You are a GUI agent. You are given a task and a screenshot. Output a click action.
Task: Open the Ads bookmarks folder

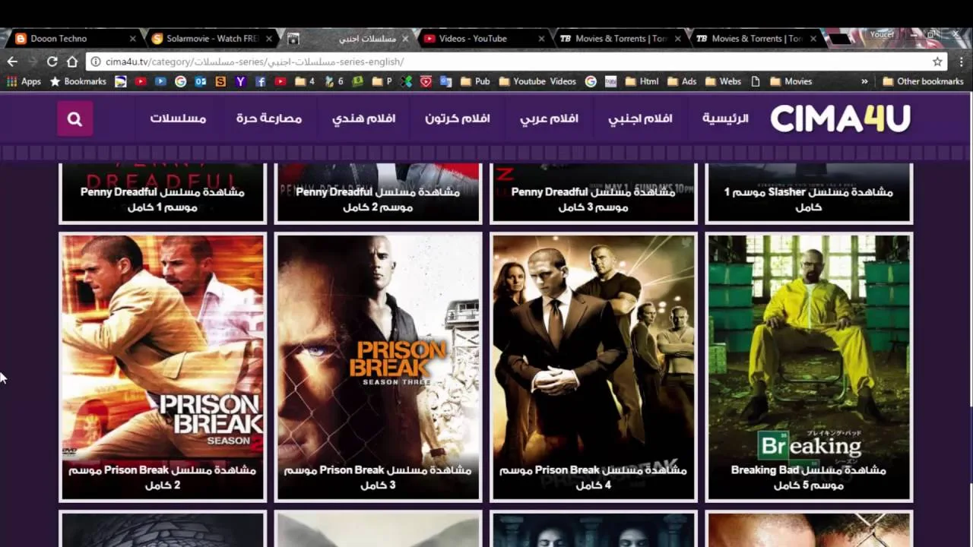681,81
